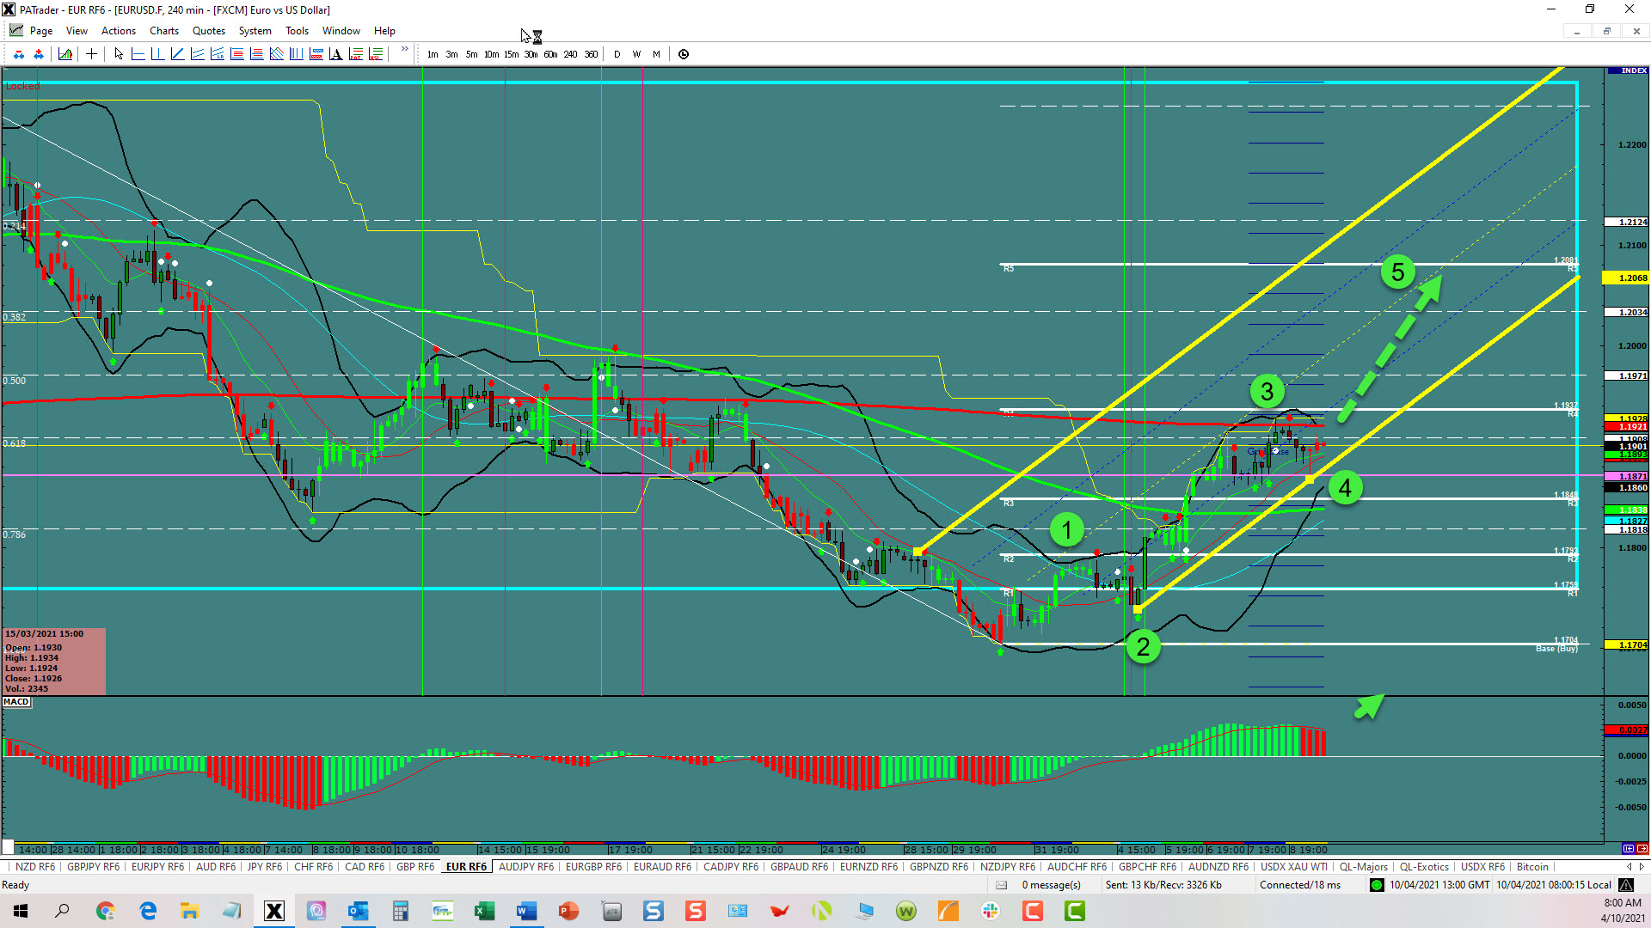Switch to the Daily D timeframe
This screenshot has height=928, width=1651.
617,54
